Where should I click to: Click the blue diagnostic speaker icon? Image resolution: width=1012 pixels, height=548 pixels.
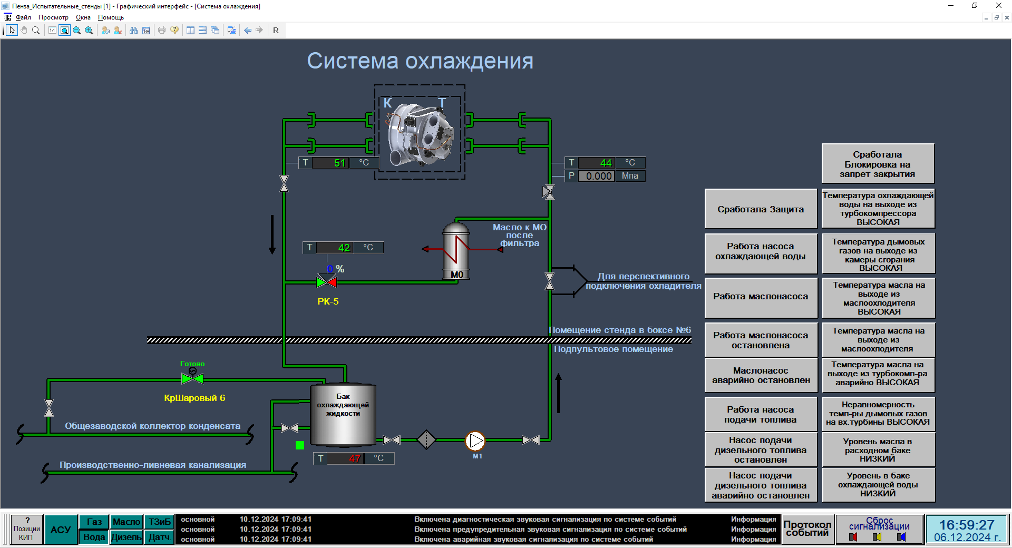click(901, 537)
